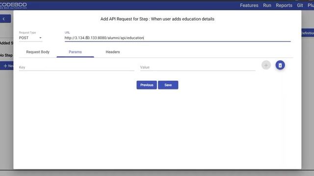Click the Value input field
314x176 pixels.
pyautogui.click(x=198, y=67)
